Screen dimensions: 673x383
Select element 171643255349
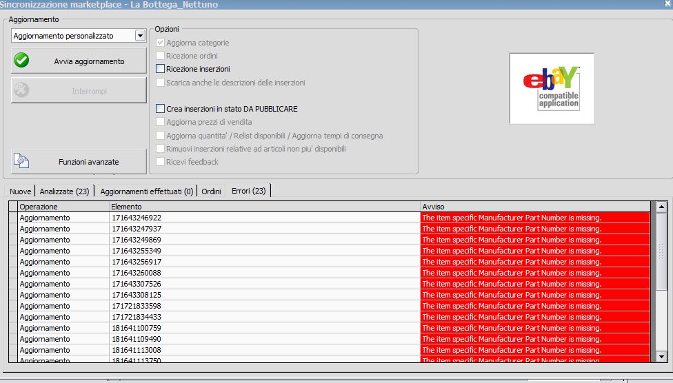(265, 251)
